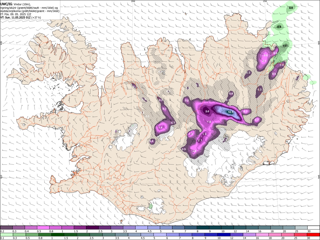Pick lower legend swatch between 7 and 8
The height and width of the screenshot is (240, 320).
tap(185, 234)
